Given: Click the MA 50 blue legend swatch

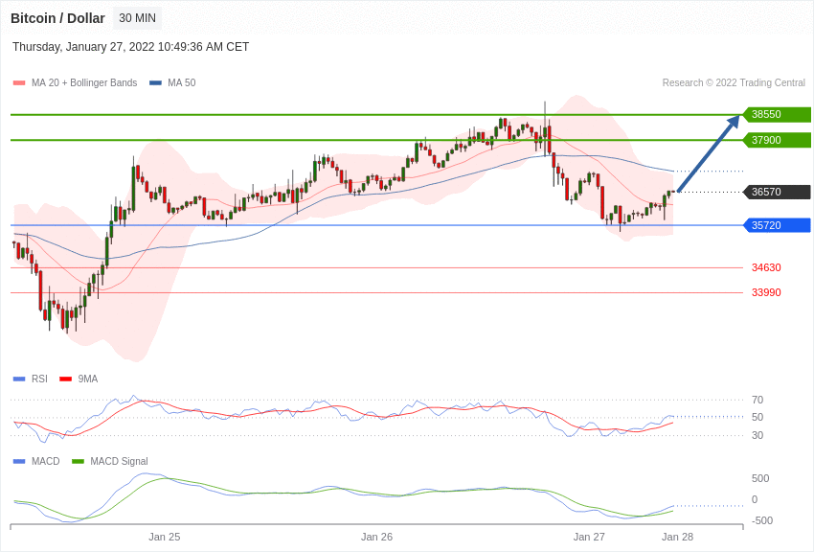Looking at the screenshot, I should [155, 83].
